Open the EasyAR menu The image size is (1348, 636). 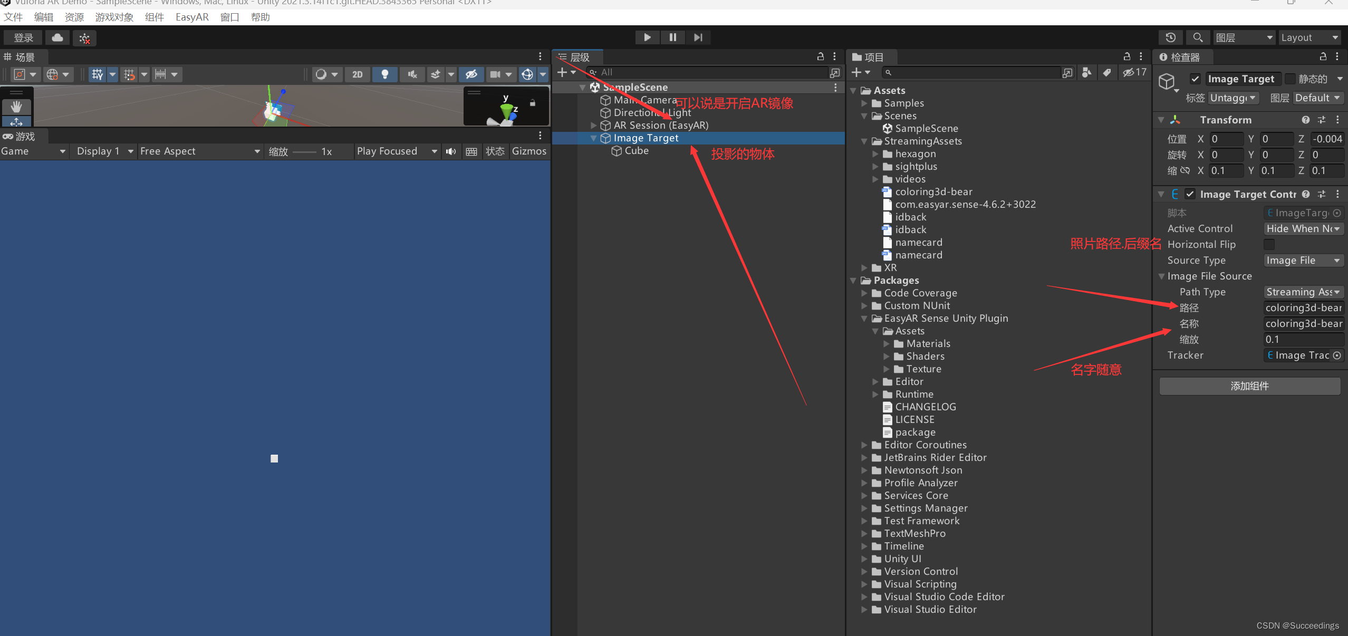point(192,17)
